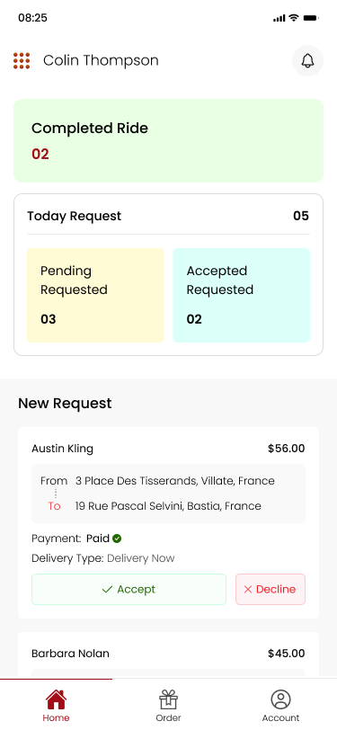The height and width of the screenshot is (730, 337).
Task: Select the Today Request header row
Action: click(169, 216)
